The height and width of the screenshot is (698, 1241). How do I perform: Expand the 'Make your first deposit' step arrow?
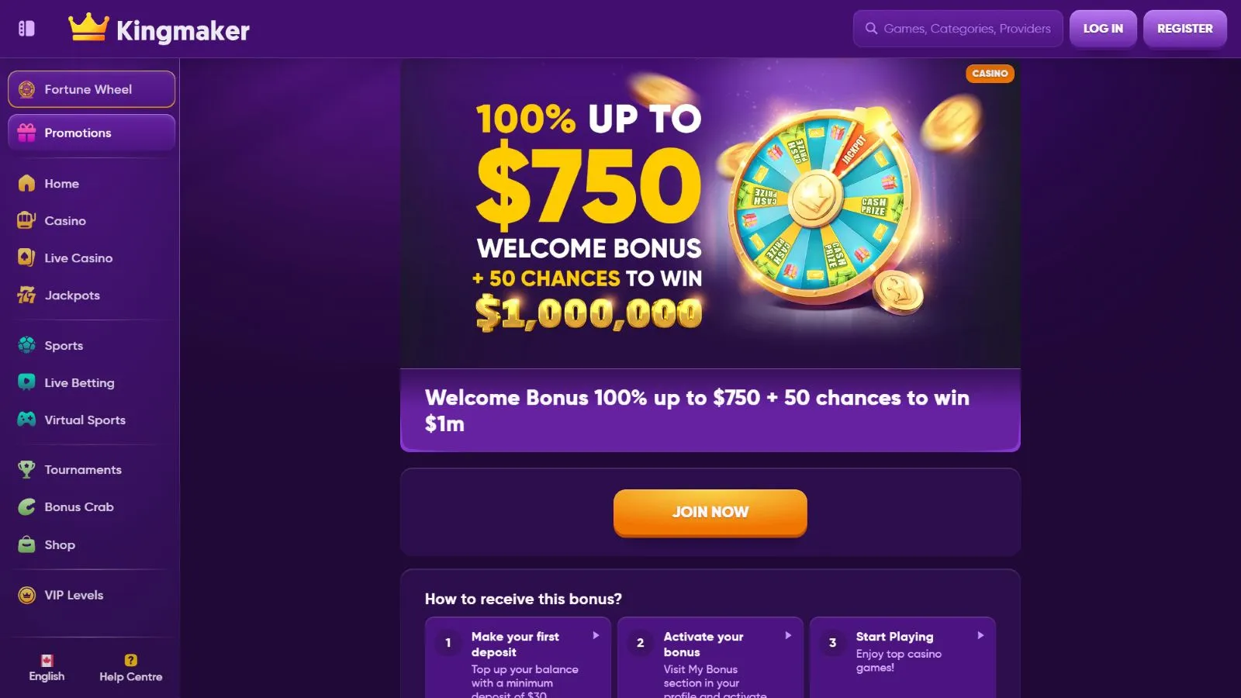(x=596, y=635)
